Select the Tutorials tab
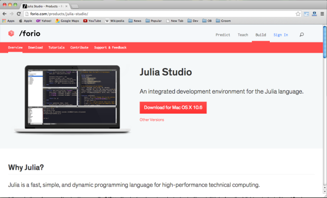327x198 pixels. click(57, 47)
